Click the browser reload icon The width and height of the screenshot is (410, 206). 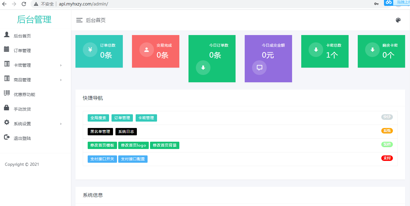click(24, 4)
